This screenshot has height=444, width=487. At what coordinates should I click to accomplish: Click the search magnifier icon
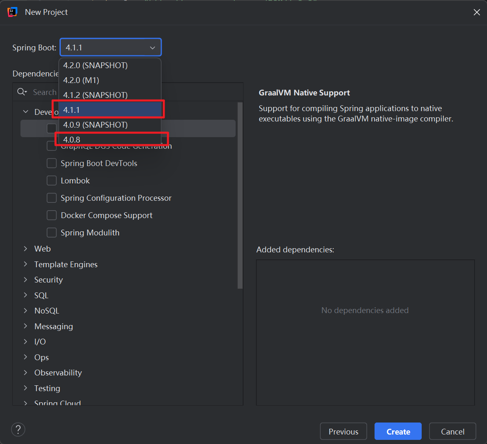(x=22, y=92)
